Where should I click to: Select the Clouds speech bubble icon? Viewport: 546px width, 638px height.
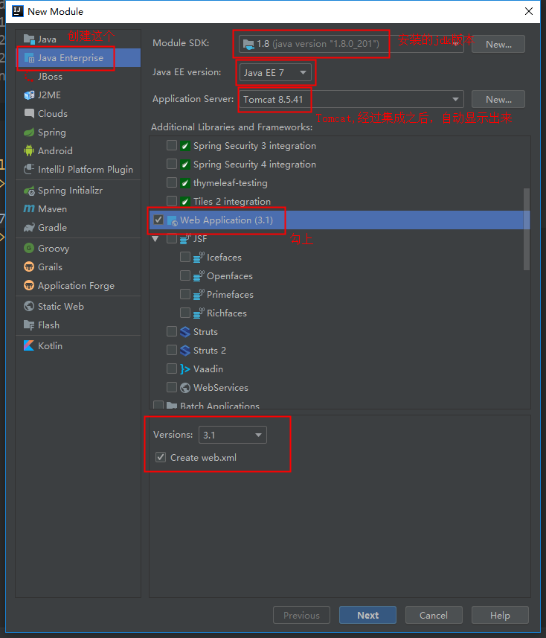pyautogui.click(x=29, y=113)
